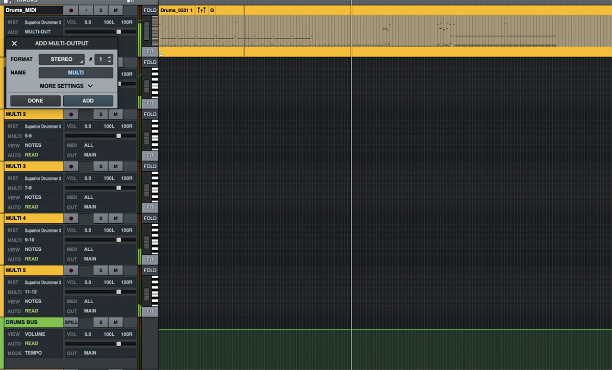Click the ADD button in the dialog
Viewport: 612px width, 370px height.
point(88,101)
